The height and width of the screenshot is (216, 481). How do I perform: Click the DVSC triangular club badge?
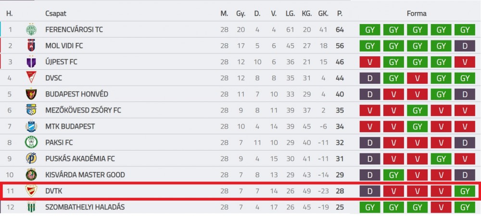tap(31, 78)
